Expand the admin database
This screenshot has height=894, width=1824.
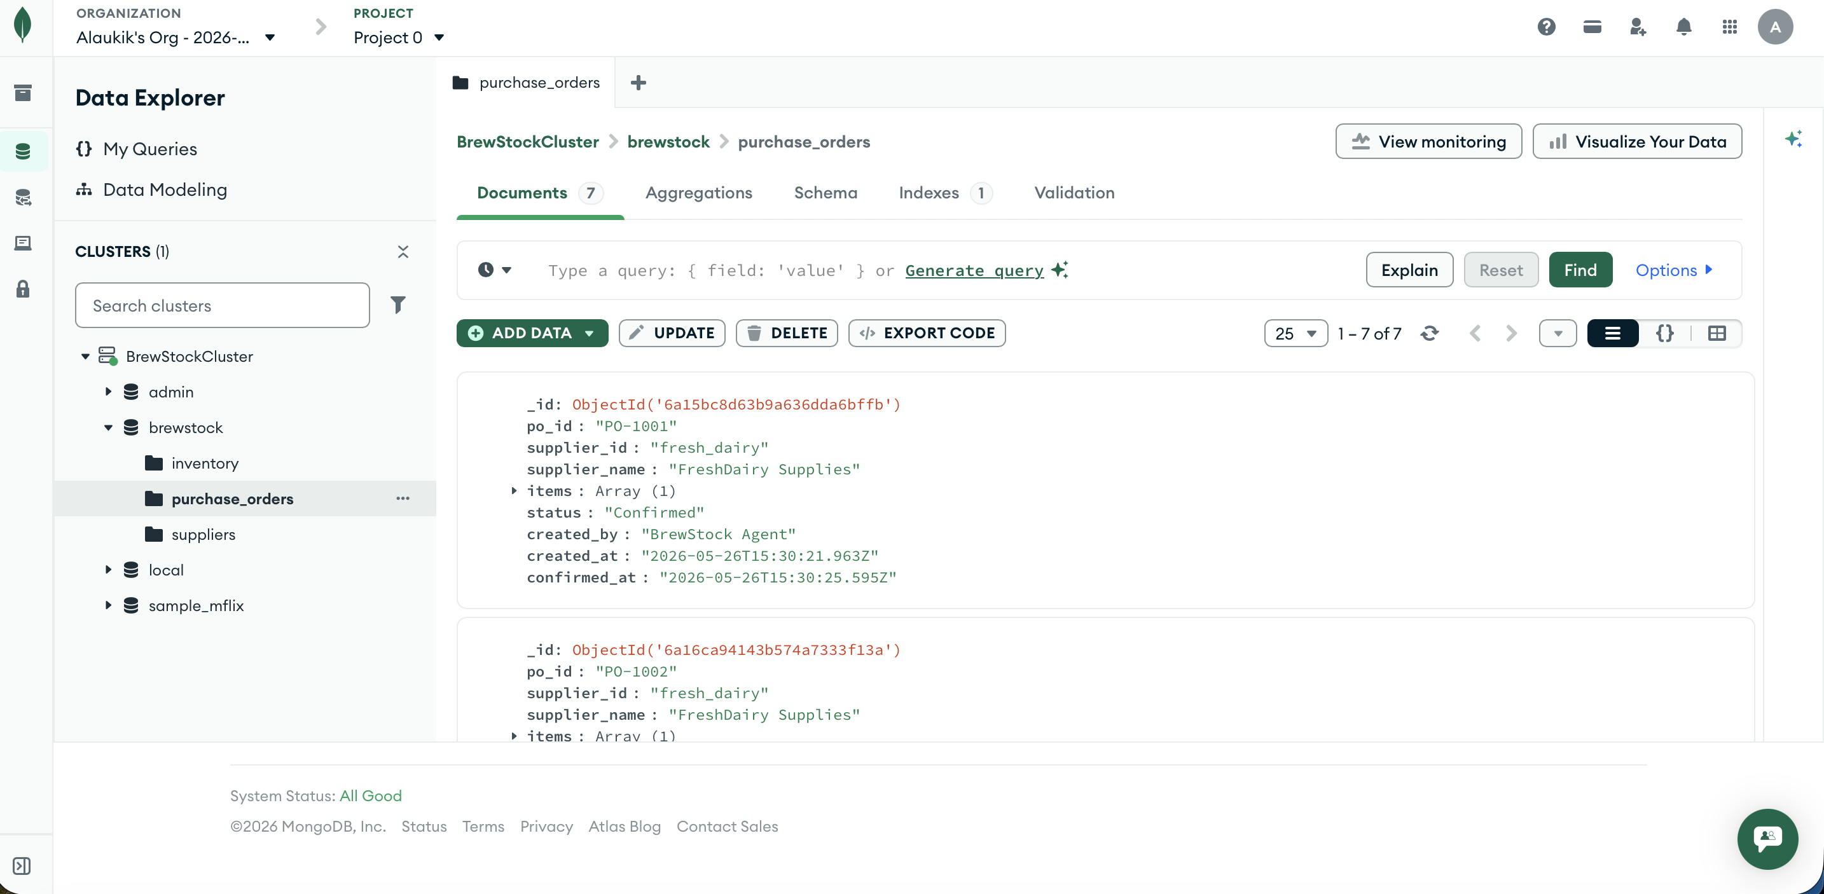pos(108,392)
